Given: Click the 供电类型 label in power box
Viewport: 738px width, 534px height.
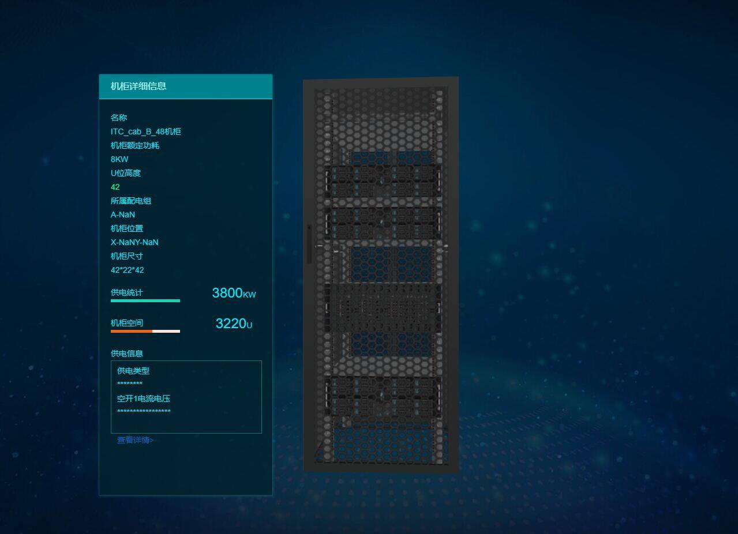Looking at the screenshot, I should pos(133,371).
